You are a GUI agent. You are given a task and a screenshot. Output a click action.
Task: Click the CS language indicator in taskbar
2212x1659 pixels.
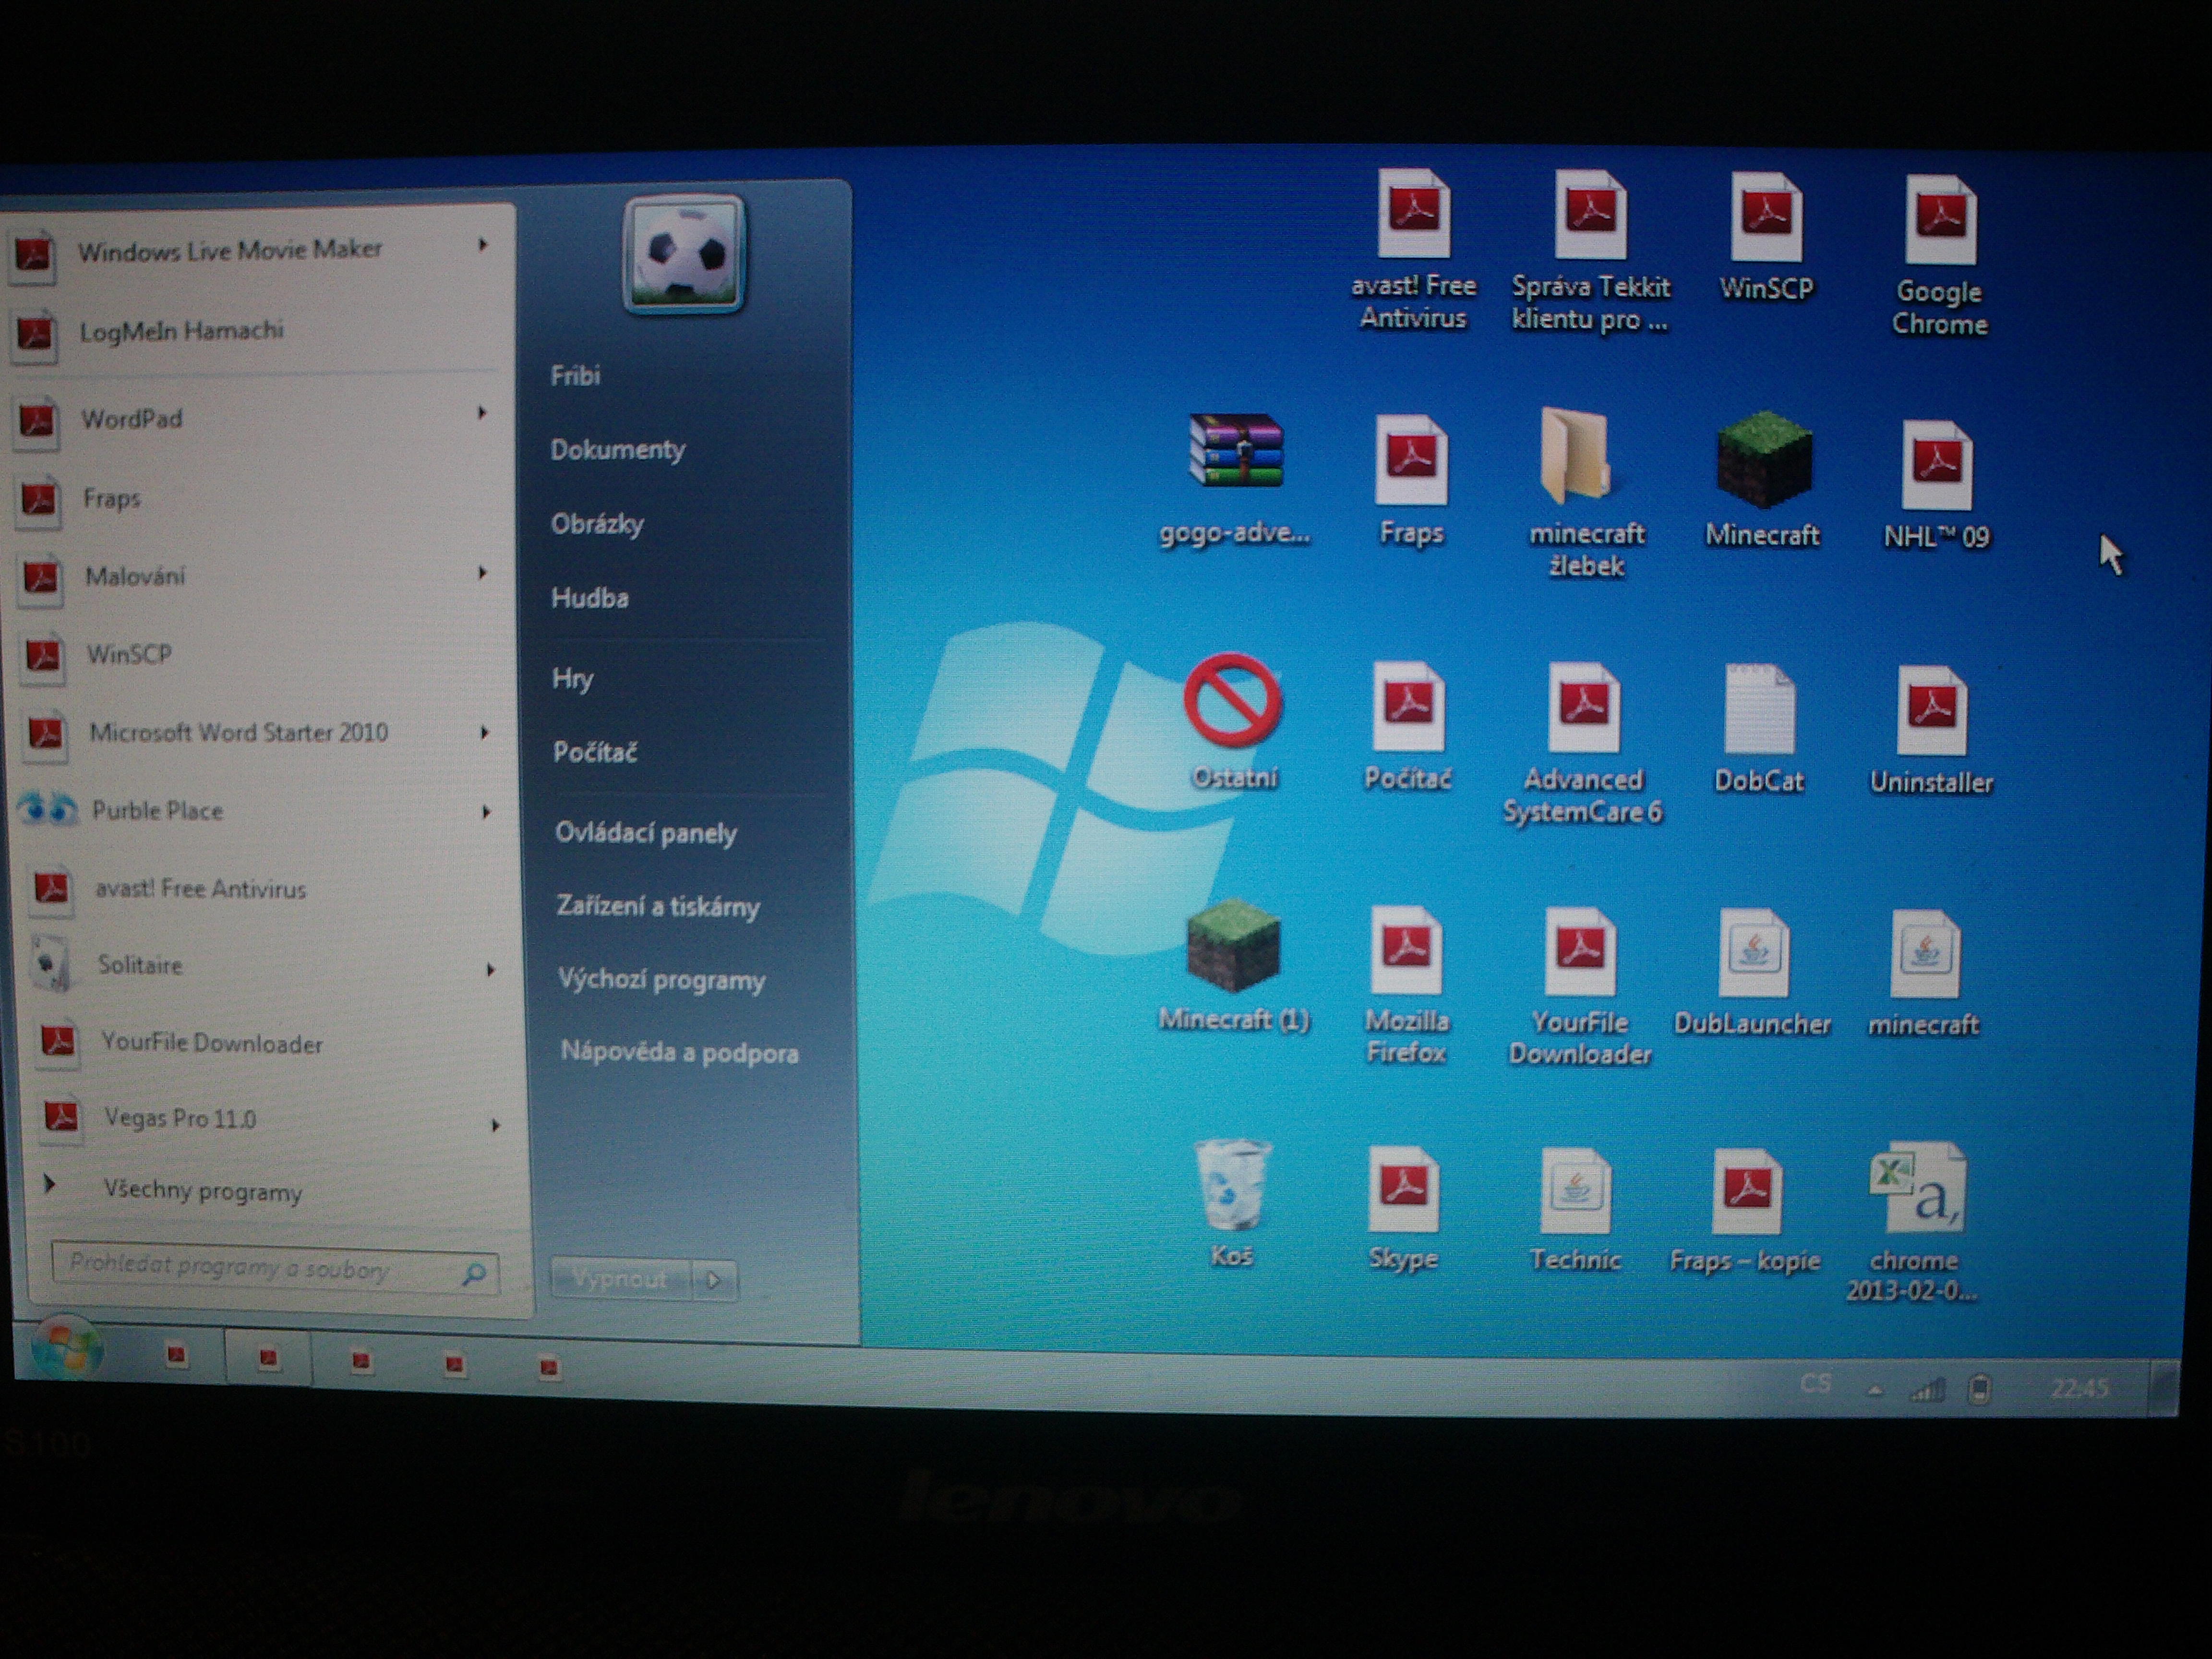(1816, 1384)
